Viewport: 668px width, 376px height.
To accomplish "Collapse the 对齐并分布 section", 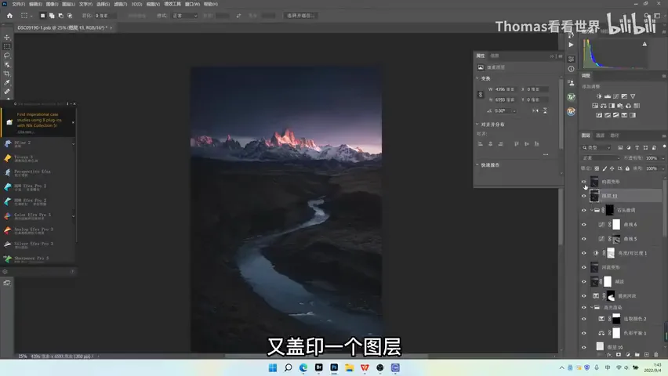I will pos(477,125).
